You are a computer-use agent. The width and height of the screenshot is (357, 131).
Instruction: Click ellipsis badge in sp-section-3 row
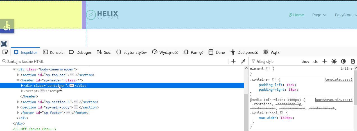76,102
